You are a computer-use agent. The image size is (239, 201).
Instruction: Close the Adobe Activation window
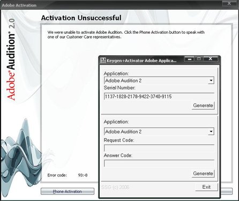pos(229,3)
